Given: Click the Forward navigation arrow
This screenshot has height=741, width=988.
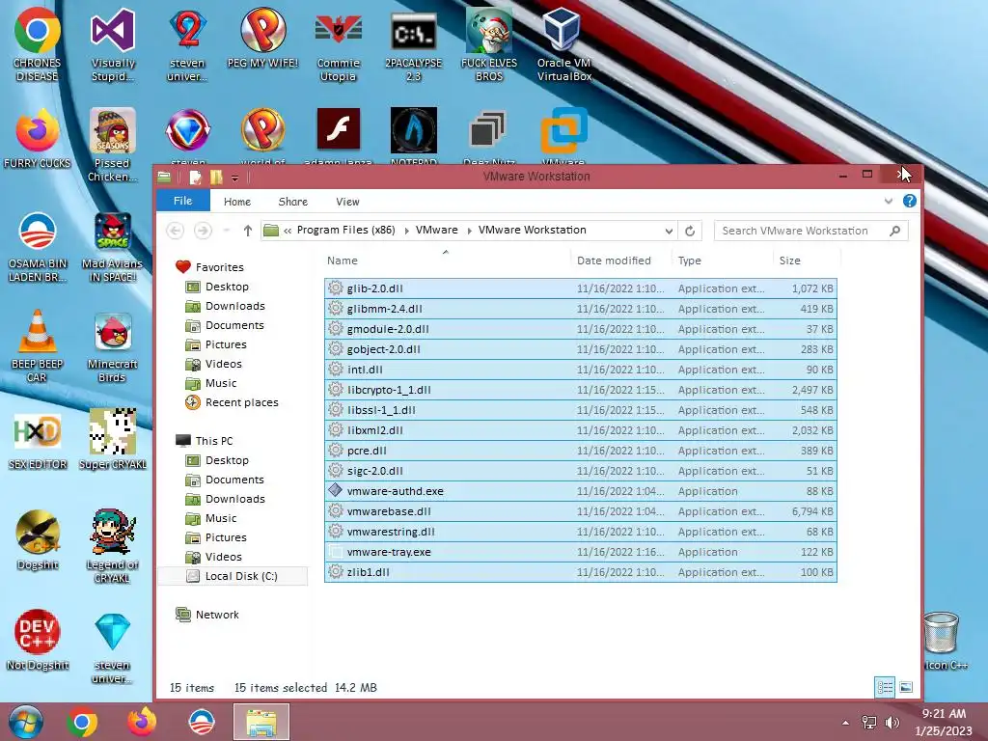Looking at the screenshot, I should 203,231.
